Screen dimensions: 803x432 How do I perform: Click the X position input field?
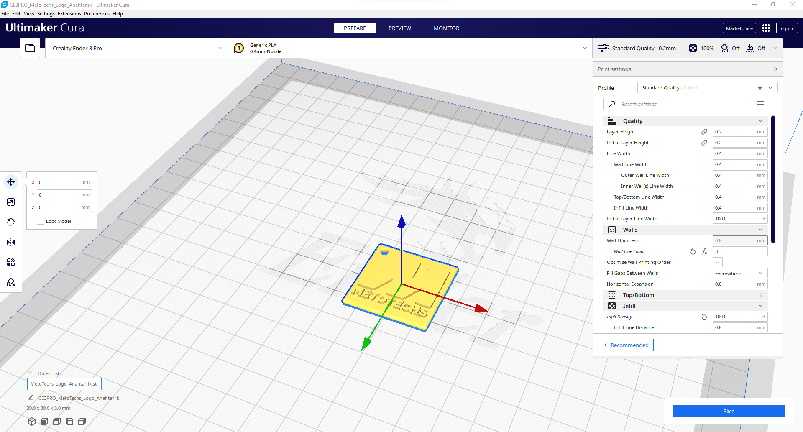click(64, 182)
